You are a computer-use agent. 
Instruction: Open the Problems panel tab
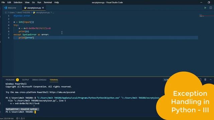point(10,80)
